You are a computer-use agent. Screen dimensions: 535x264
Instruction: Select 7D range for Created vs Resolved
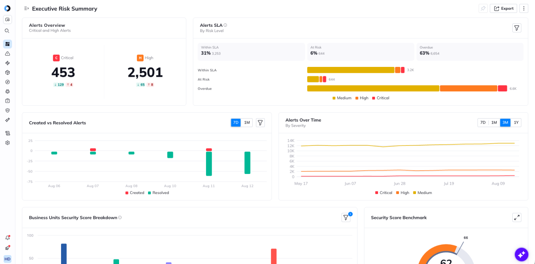236,123
